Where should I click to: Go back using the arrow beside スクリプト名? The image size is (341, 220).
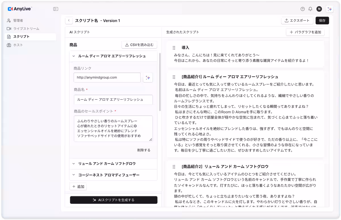pyautogui.click(x=69, y=20)
